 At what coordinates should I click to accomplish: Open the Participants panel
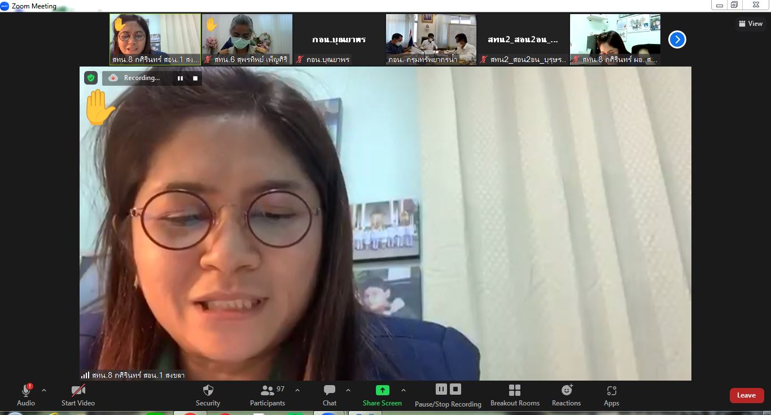coord(268,395)
